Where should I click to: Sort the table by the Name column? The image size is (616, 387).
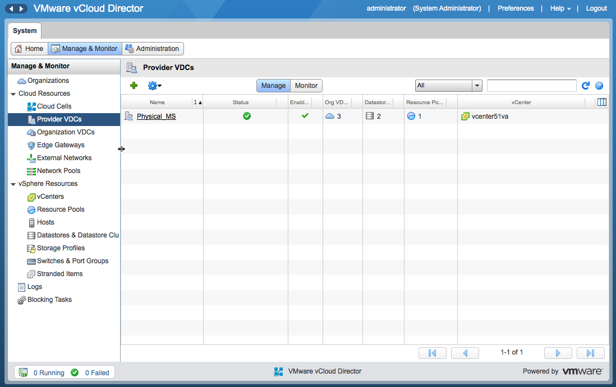[157, 102]
